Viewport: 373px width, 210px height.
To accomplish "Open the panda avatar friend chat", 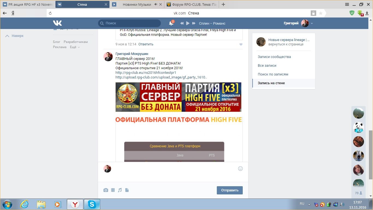I will (358, 127).
